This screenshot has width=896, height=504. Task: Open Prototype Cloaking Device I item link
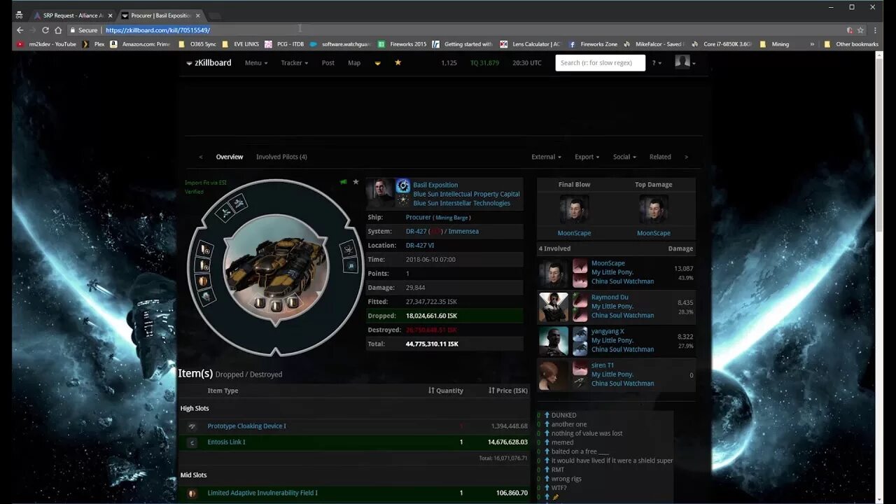246,426
